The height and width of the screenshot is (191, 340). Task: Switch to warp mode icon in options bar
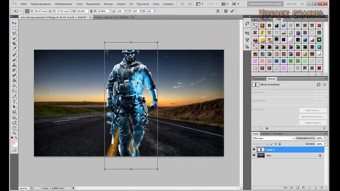[x=218, y=11]
